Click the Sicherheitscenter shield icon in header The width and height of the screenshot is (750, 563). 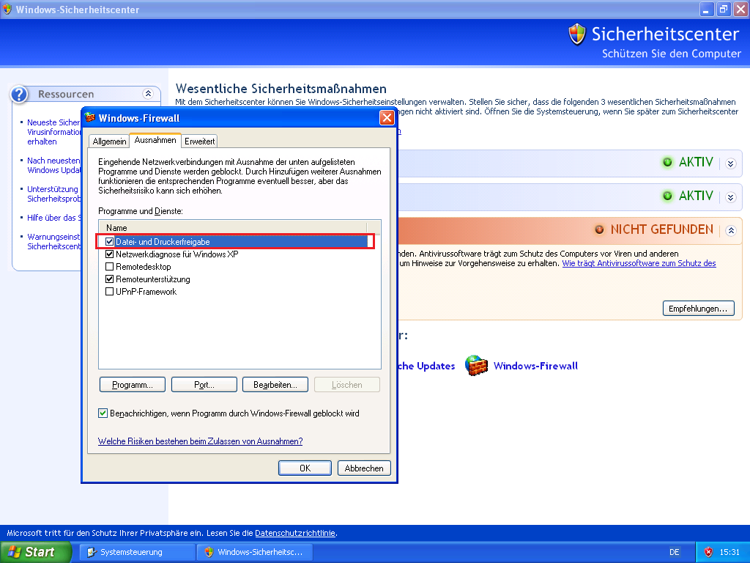(x=577, y=34)
